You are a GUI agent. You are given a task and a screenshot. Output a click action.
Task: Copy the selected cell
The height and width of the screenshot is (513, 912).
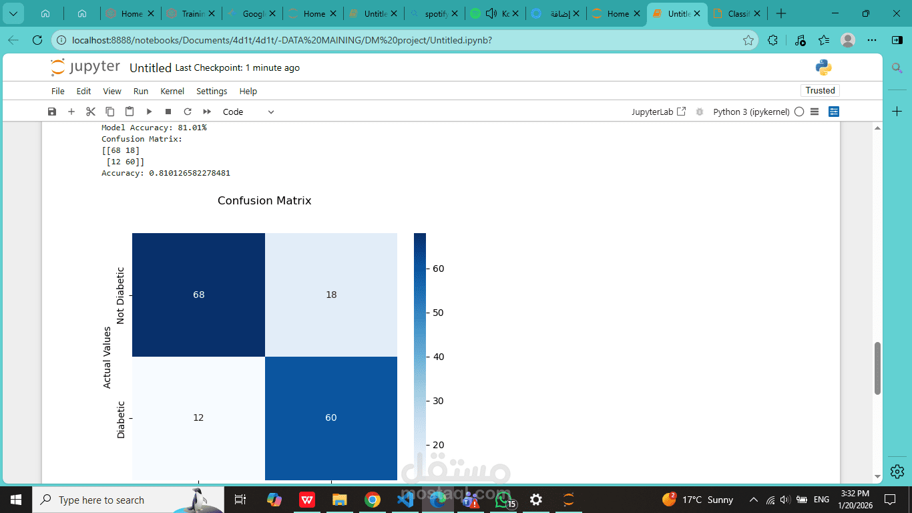pyautogui.click(x=110, y=112)
